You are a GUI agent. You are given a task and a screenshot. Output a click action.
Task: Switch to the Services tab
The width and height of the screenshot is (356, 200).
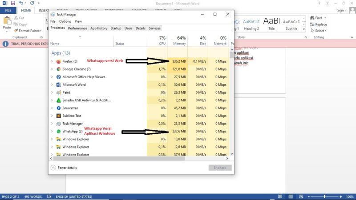pos(154,28)
